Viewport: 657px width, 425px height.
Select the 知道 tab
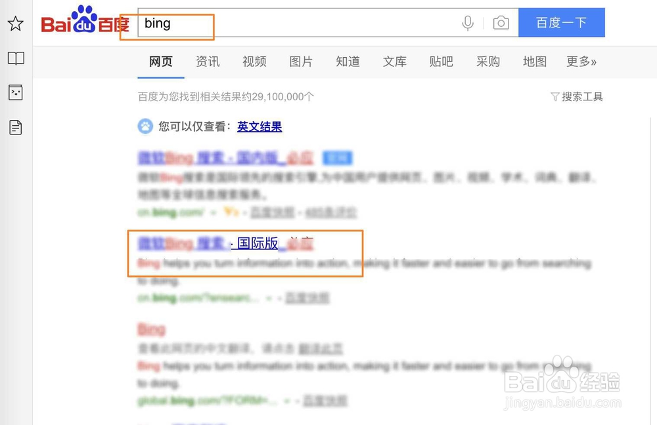tap(348, 62)
